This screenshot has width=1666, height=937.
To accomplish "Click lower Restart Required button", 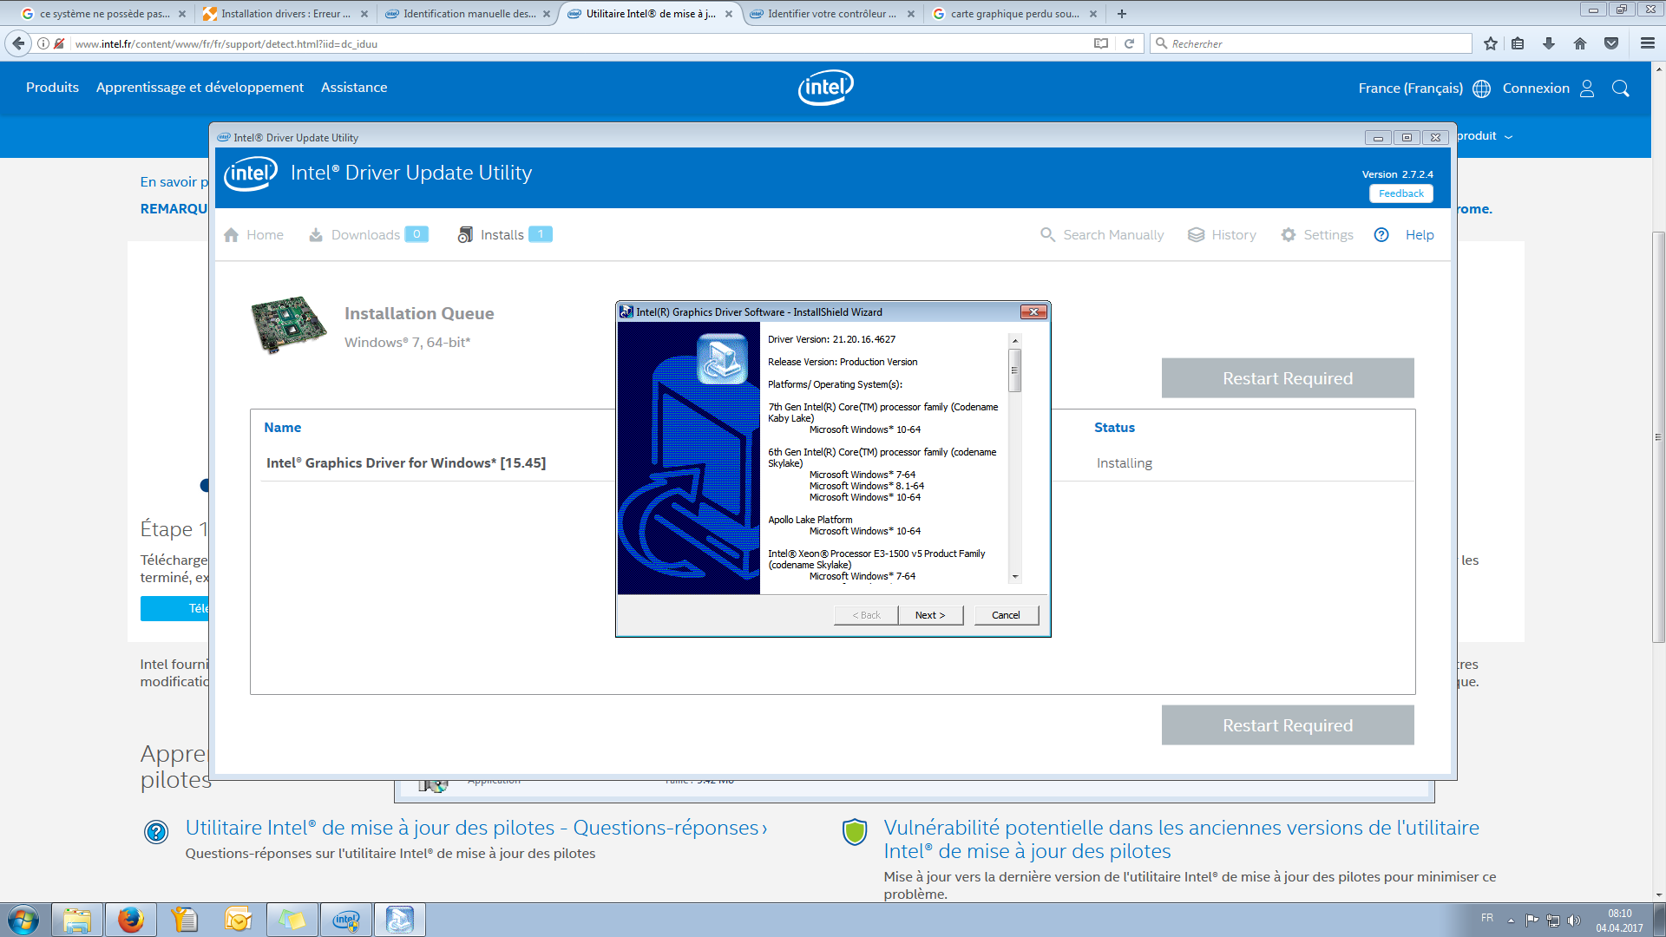I will point(1288,725).
